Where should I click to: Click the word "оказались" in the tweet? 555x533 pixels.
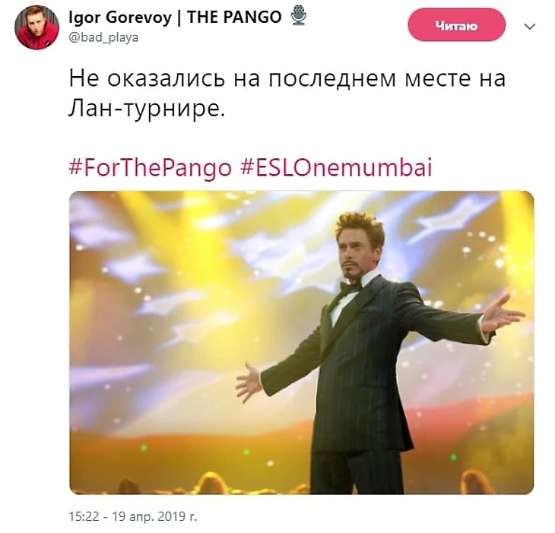click(x=166, y=78)
